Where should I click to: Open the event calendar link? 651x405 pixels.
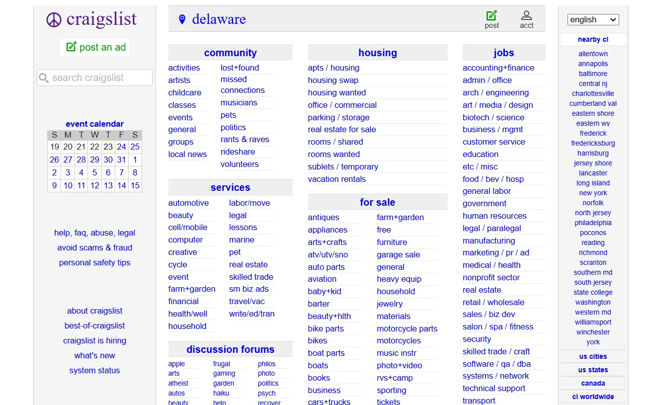click(94, 124)
